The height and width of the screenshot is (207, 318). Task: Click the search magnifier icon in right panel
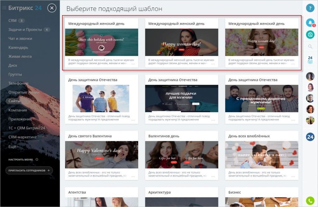tap(310, 47)
